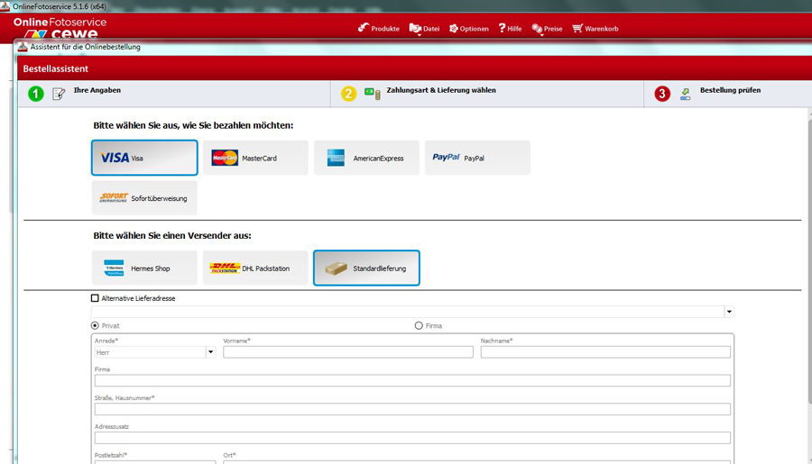Click the Datei folder icon
This screenshot has width=812, height=464.
click(415, 29)
